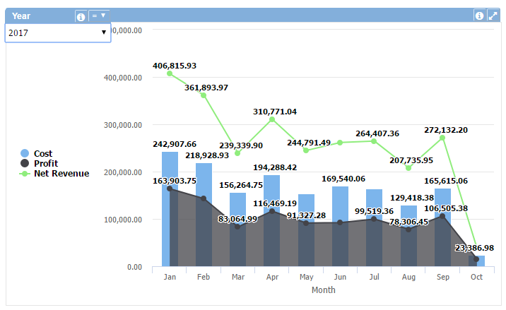
Task: Click the blue Cost legend marker
Action: [x=25, y=153]
